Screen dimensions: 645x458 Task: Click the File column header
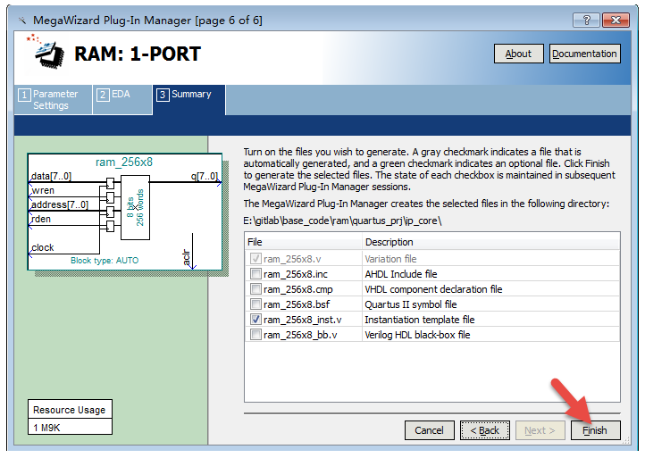pos(303,242)
